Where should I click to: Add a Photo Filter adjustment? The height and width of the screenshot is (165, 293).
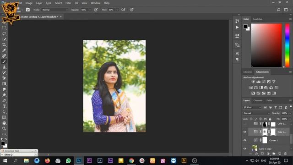[266, 88]
